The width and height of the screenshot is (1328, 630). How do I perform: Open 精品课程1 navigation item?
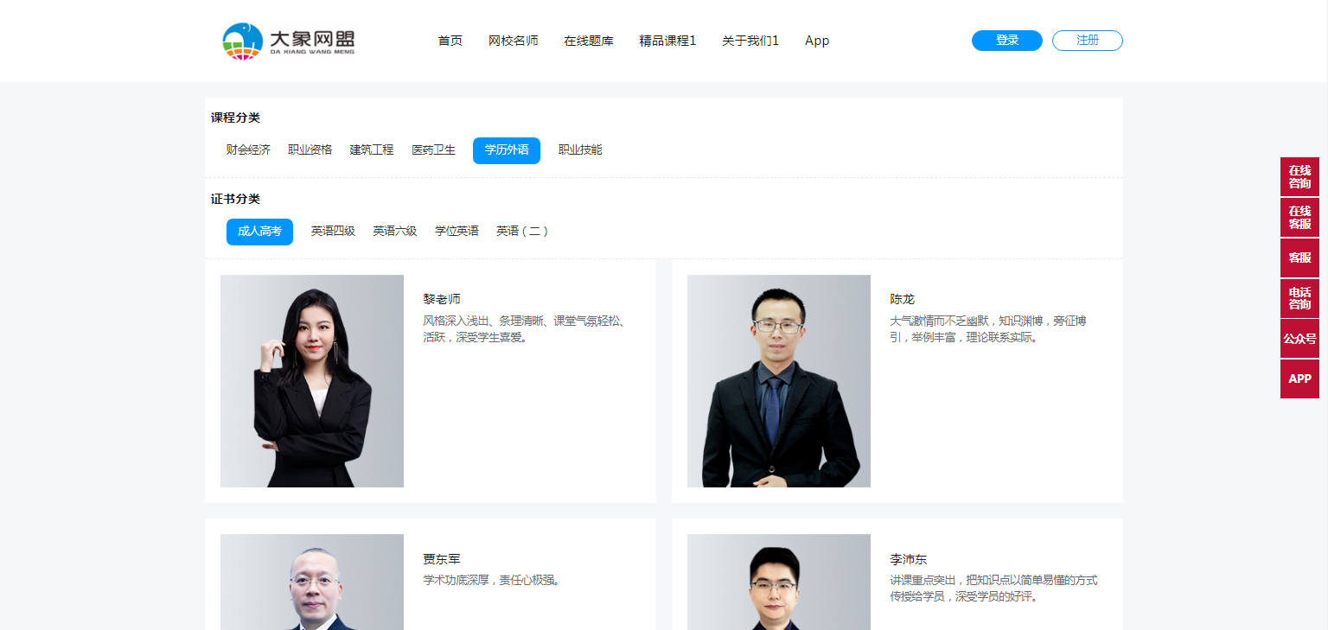[667, 41]
